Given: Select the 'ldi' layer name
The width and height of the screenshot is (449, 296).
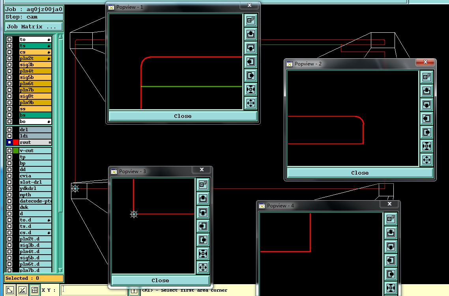Looking at the screenshot, I should point(35,136).
